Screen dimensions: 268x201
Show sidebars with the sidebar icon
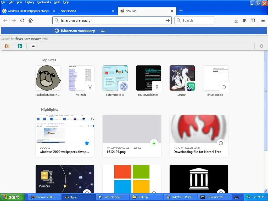coord(253,20)
